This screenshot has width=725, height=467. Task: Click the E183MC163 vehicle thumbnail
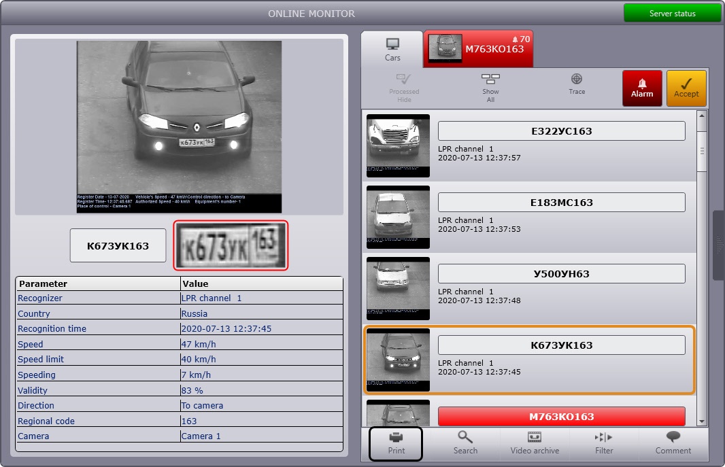tap(398, 217)
